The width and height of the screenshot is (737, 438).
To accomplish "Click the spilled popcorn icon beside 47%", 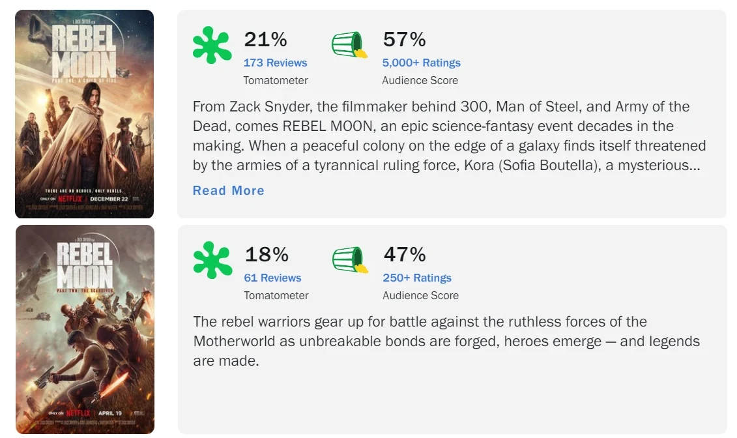I will click(x=351, y=259).
